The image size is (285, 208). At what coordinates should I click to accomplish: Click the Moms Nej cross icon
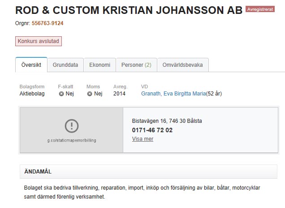point(89,94)
